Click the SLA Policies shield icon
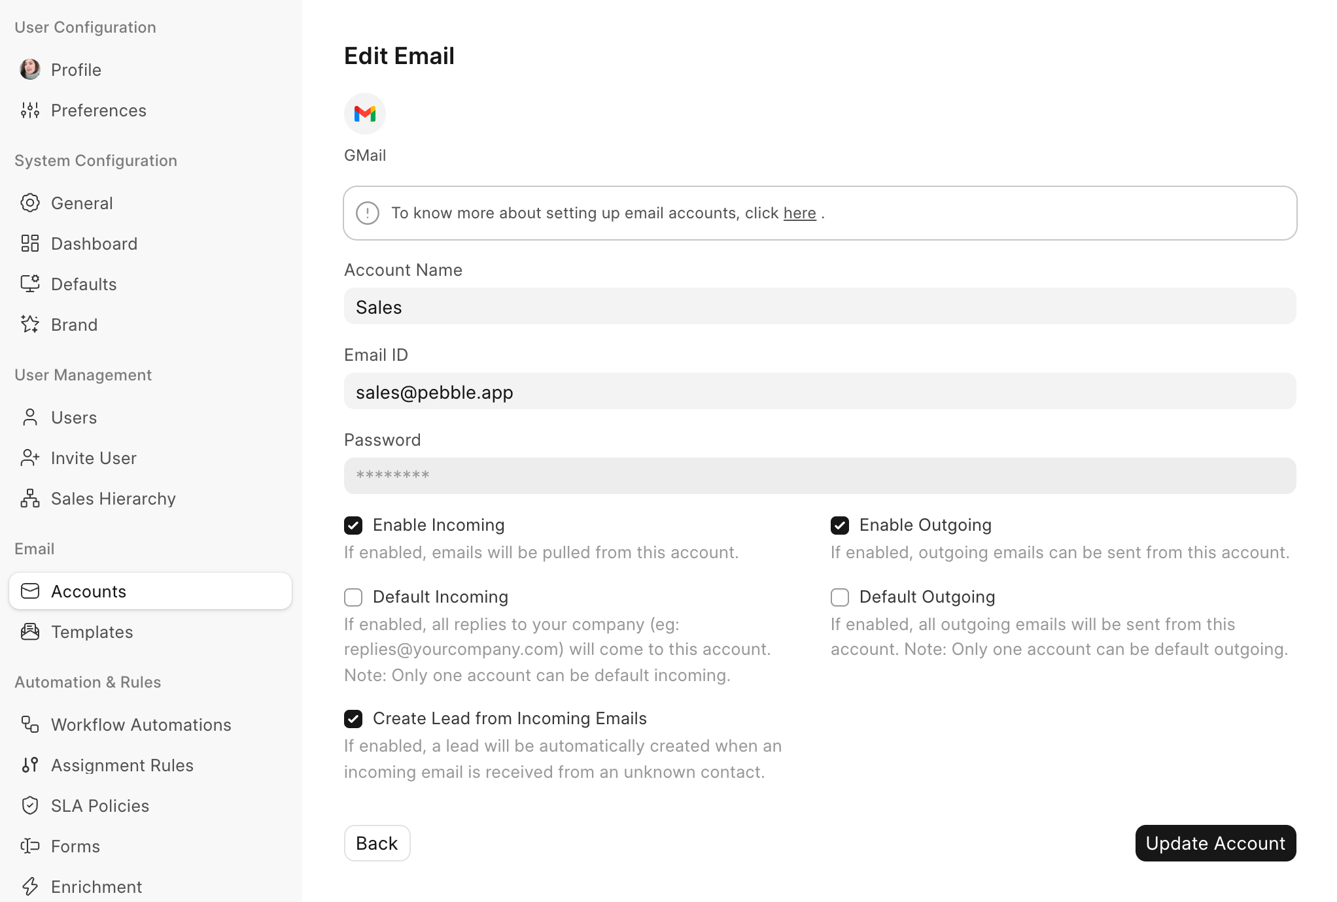Screen dimensions: 1337x902 click(x=30, y=805)
